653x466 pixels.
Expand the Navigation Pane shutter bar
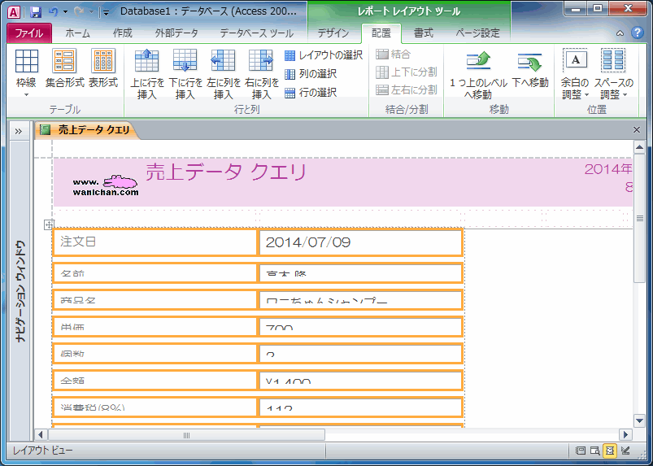(x=19, y=132)
